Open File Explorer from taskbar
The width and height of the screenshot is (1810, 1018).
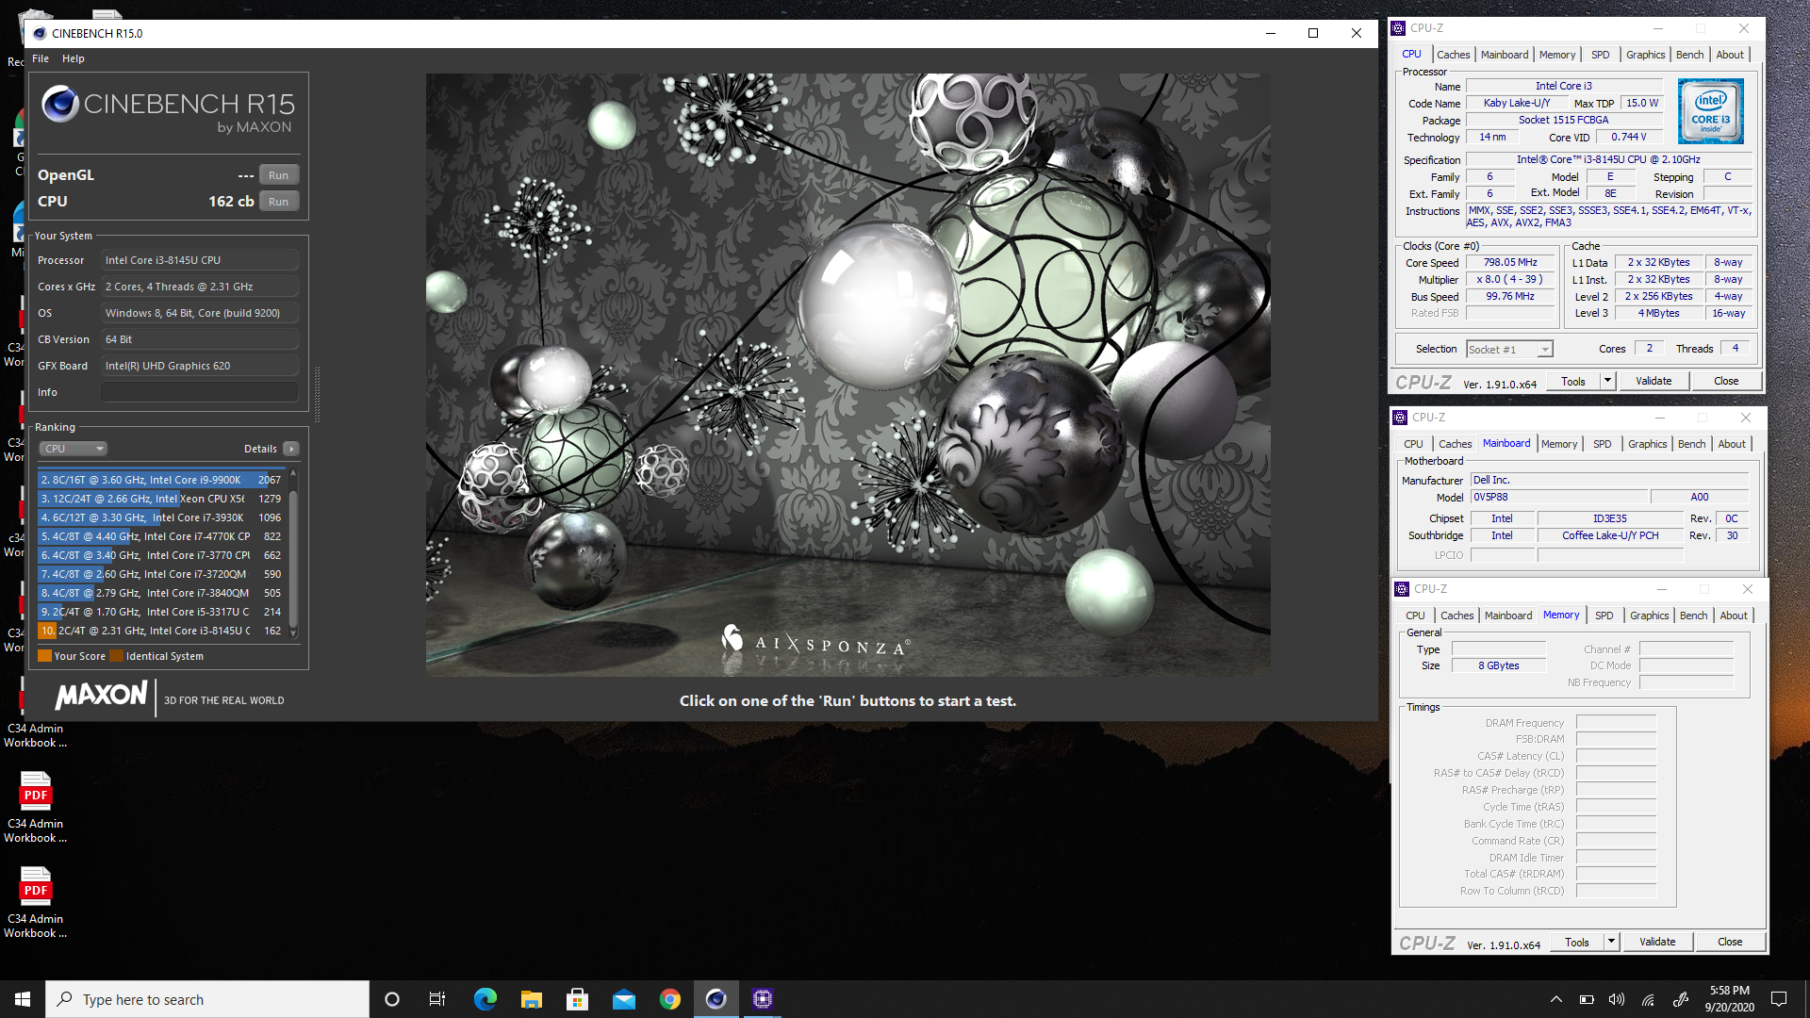click(531, 999)
